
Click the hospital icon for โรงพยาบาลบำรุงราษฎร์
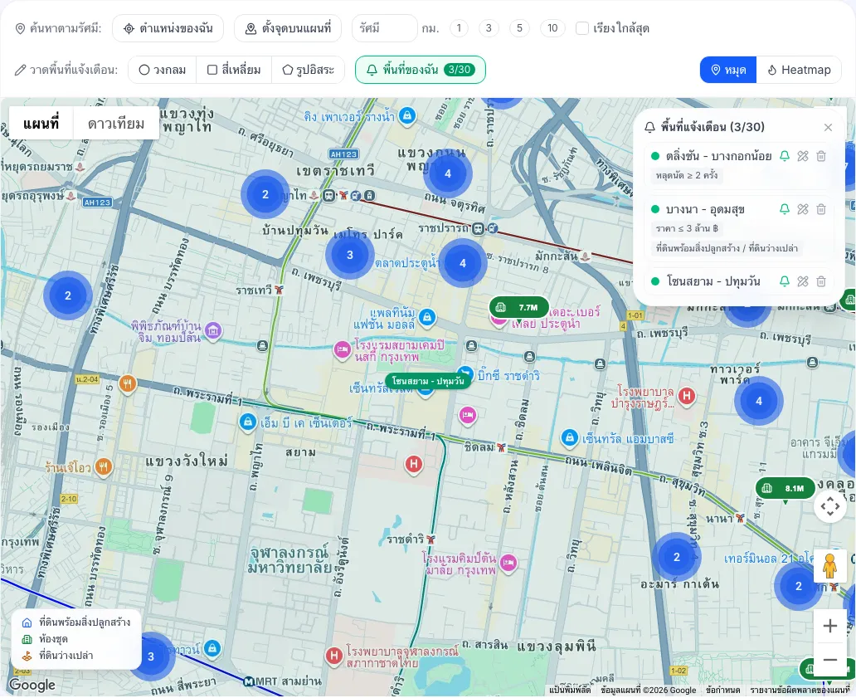687,395
